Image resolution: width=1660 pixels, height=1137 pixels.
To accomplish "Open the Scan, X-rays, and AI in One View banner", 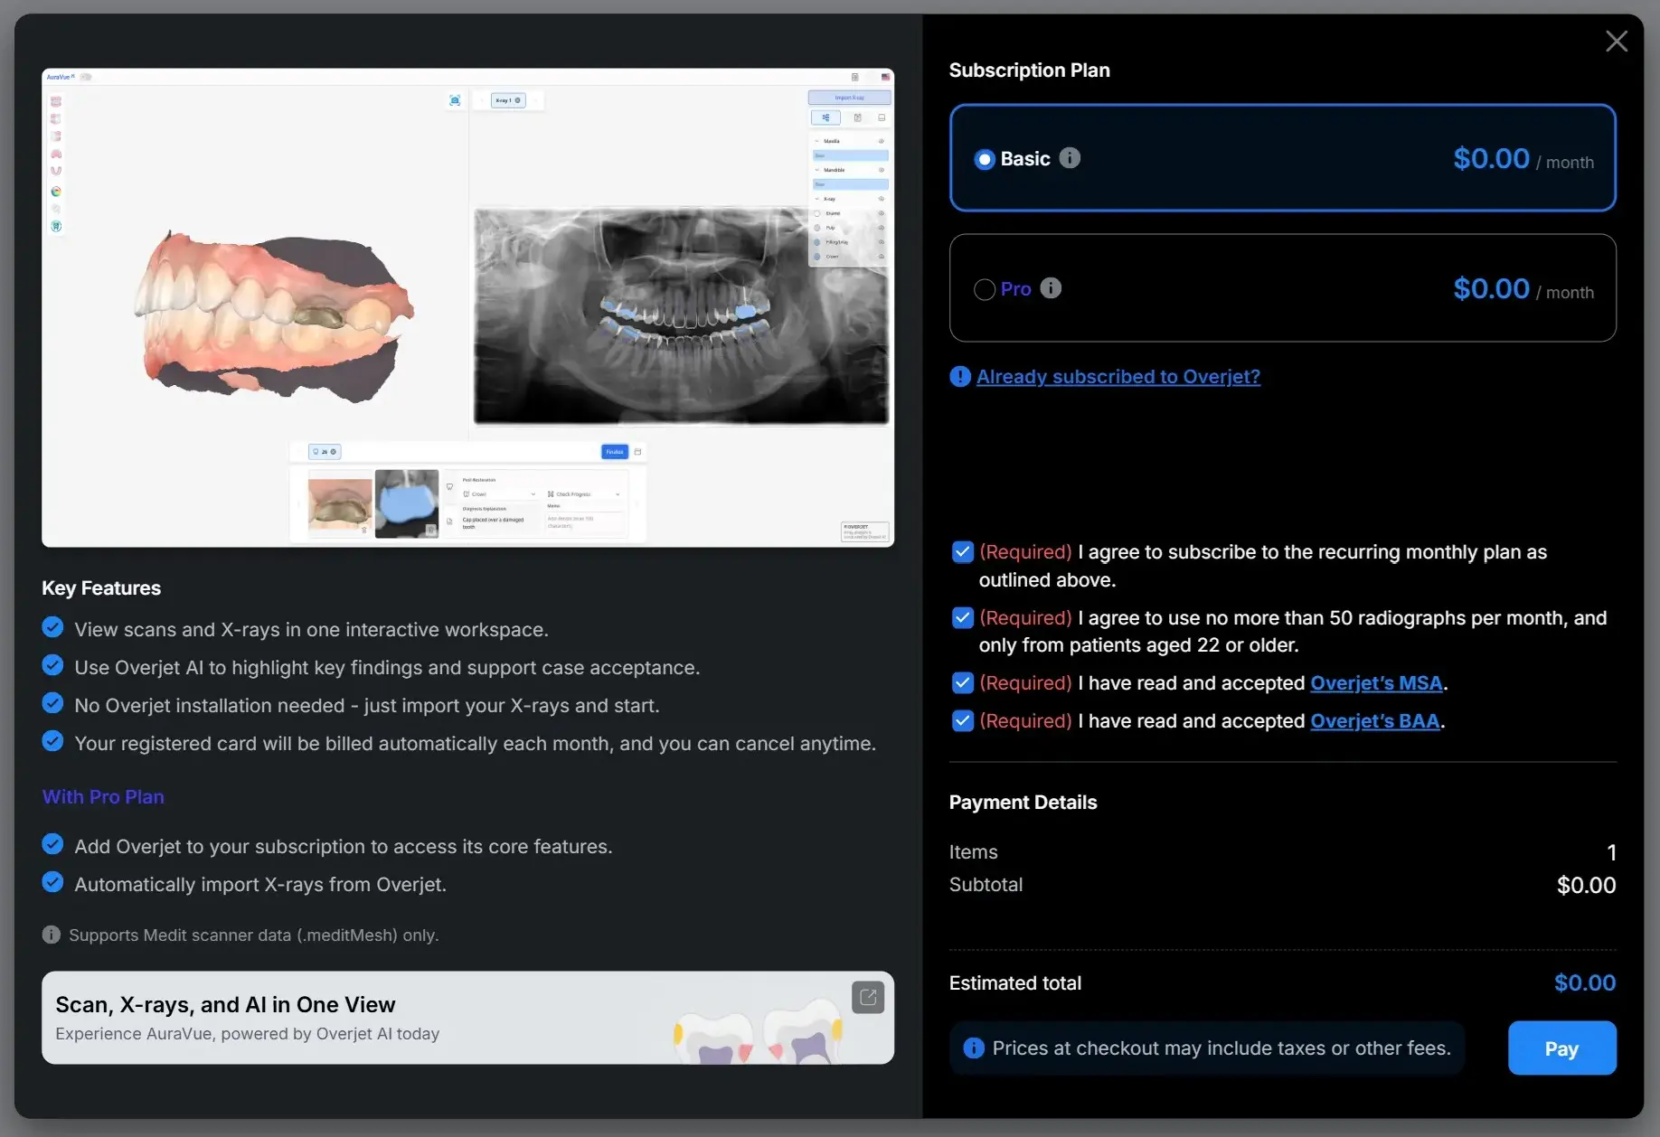I will pos(467,1018).
